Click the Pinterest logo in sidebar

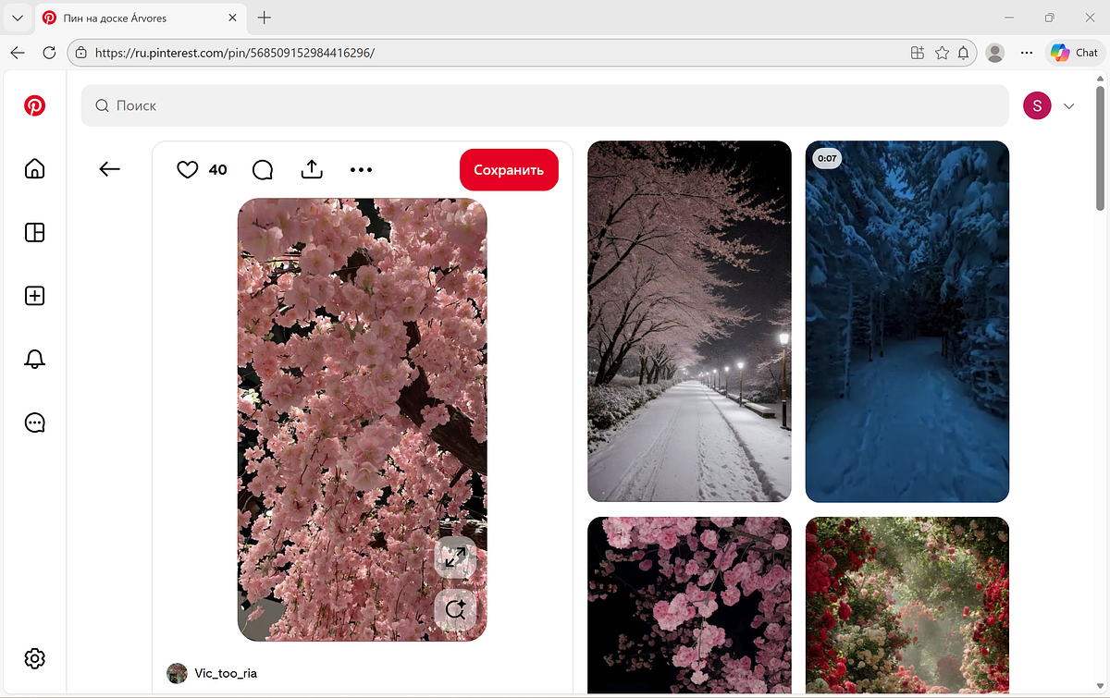coord(34,105)
